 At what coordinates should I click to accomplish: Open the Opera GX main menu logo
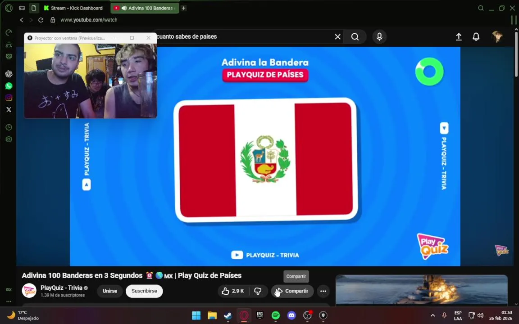click(9, 8)
